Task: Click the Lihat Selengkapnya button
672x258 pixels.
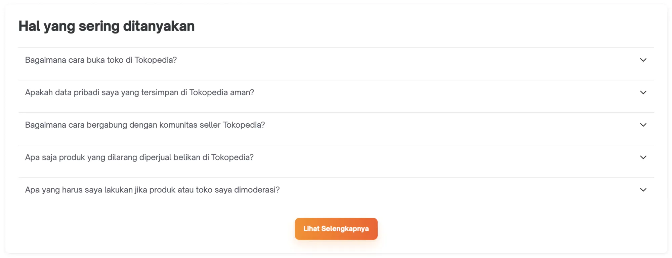Action: (336, 229)
